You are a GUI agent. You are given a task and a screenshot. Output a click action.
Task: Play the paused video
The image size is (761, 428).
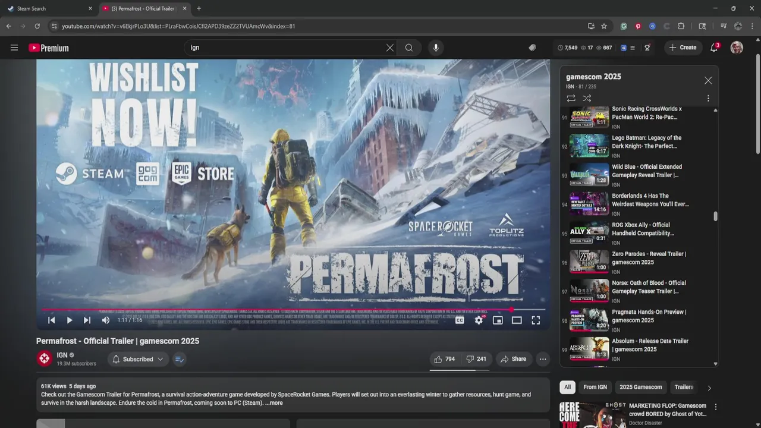tap(70, 320)
